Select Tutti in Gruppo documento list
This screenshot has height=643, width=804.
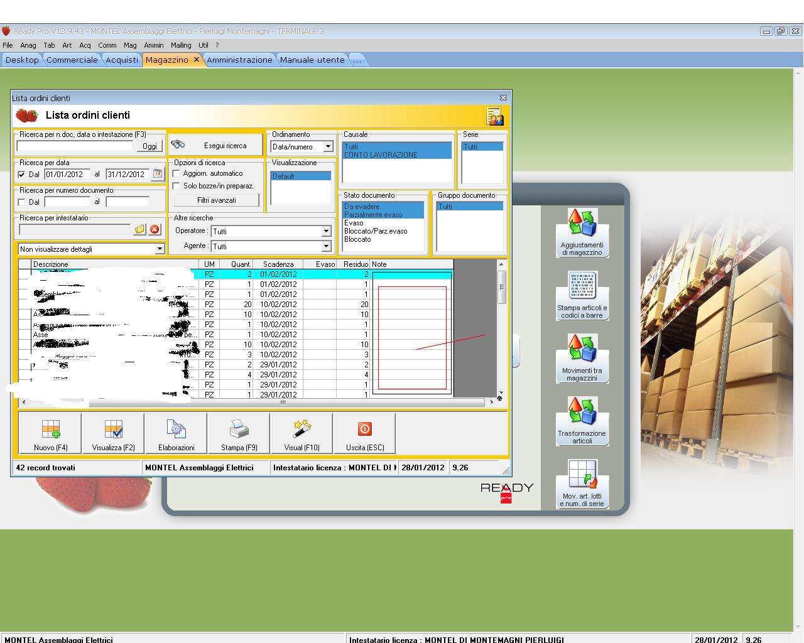(x=470, y=207)
